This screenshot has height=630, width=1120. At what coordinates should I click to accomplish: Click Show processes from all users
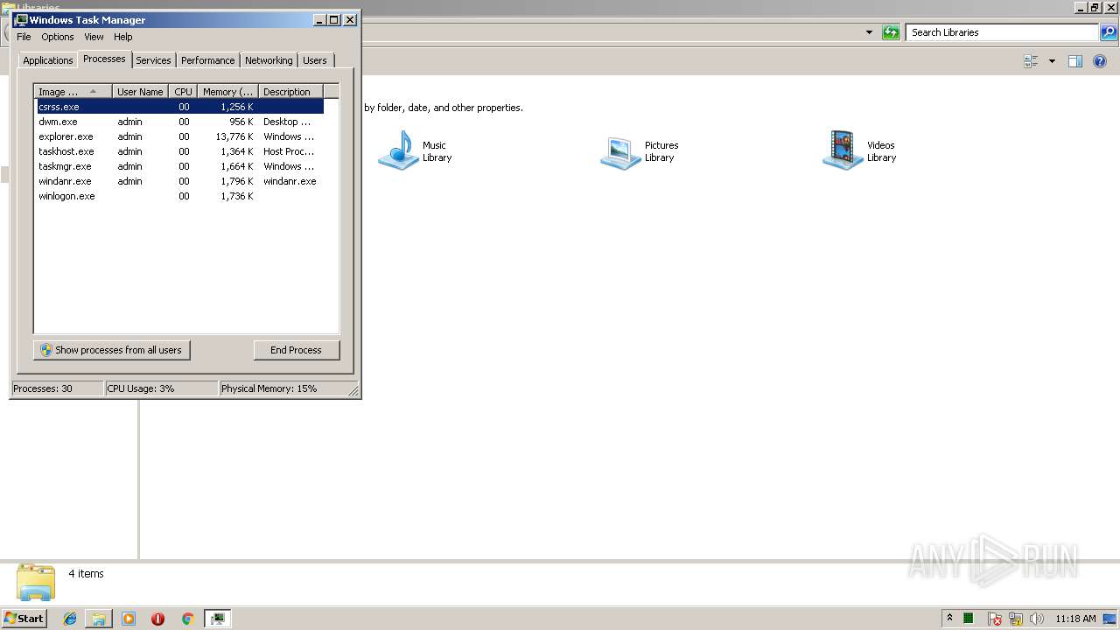[111, 350]
